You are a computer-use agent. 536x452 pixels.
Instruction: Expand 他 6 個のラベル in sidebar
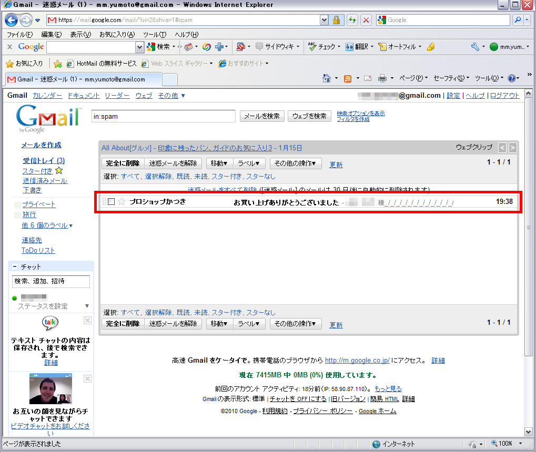pyautogui.click(x=47, y=225)
